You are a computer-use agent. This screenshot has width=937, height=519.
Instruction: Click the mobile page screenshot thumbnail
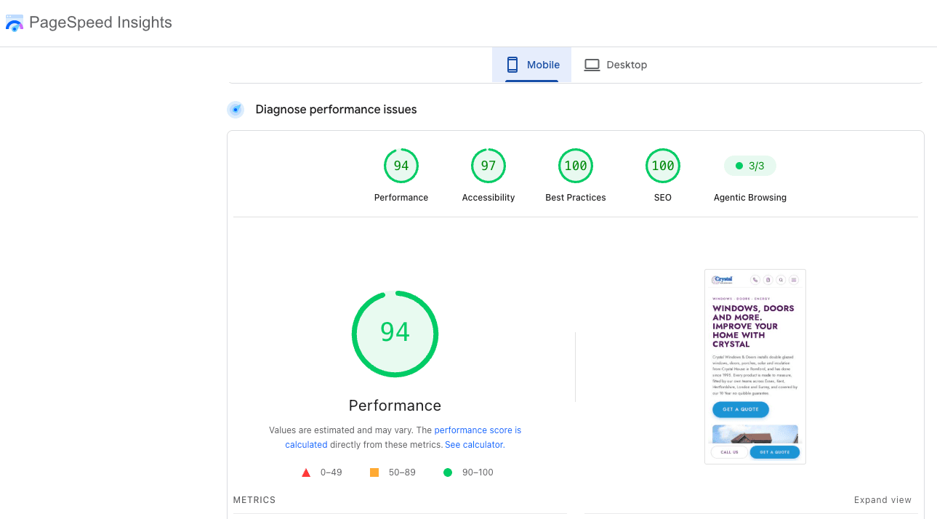[755, 366]
